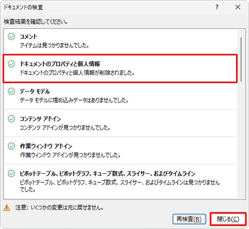Viewport: 249px width, 229px height.
Task: Click the ピボットテーブル、ピボットグラフ heading
Action: click(108, 174)
